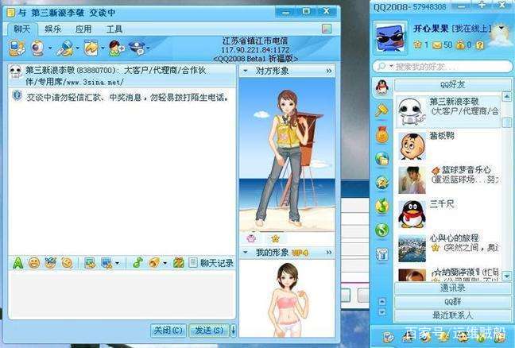This screenshot has height=348, width=515.
Task: Click the yellow question mark help icon
Action: (x=480, y=45)
